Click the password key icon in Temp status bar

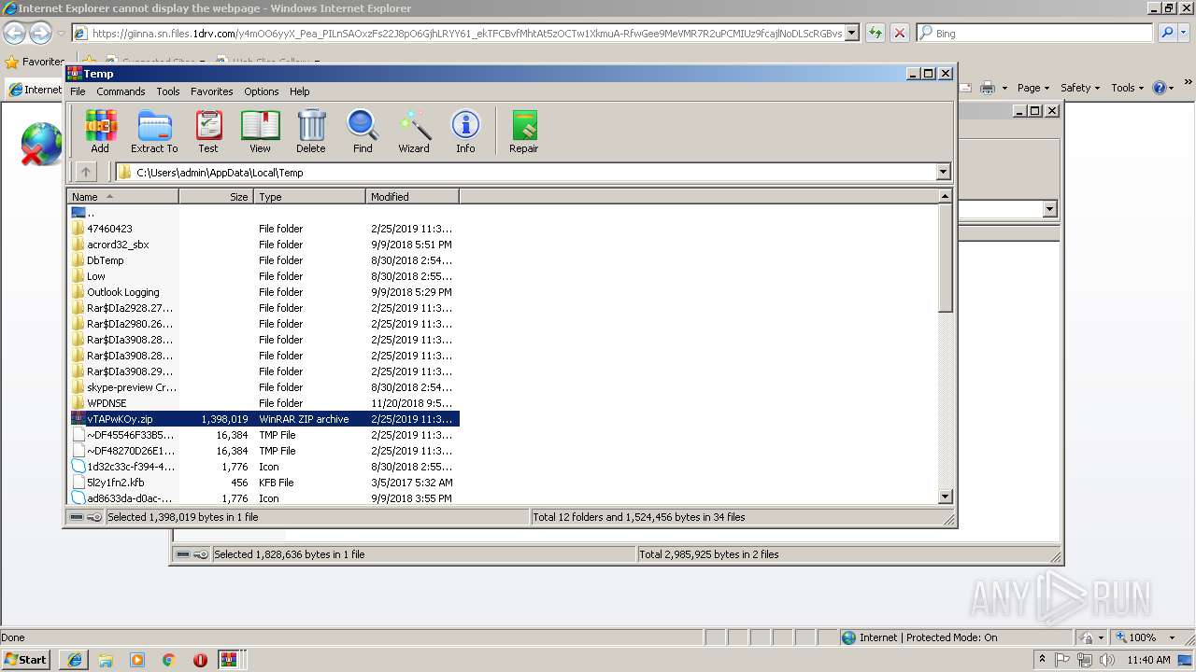(x=94, y=517)
